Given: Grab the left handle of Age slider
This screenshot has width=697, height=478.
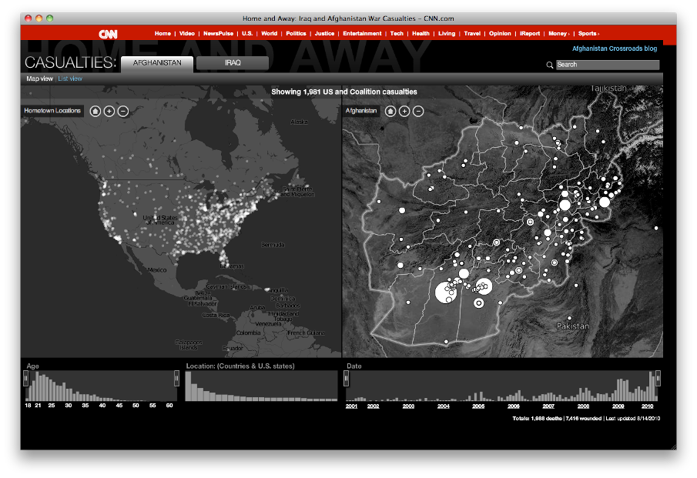Looking at the screenshot, I should pos(25,378).
